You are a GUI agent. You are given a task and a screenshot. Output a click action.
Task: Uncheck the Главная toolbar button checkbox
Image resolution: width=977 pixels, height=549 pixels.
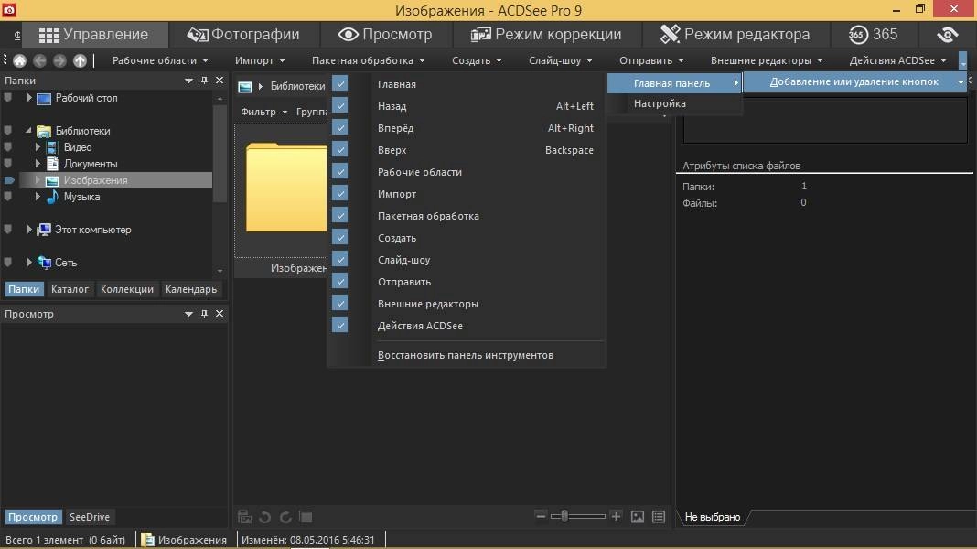point(339,83)
